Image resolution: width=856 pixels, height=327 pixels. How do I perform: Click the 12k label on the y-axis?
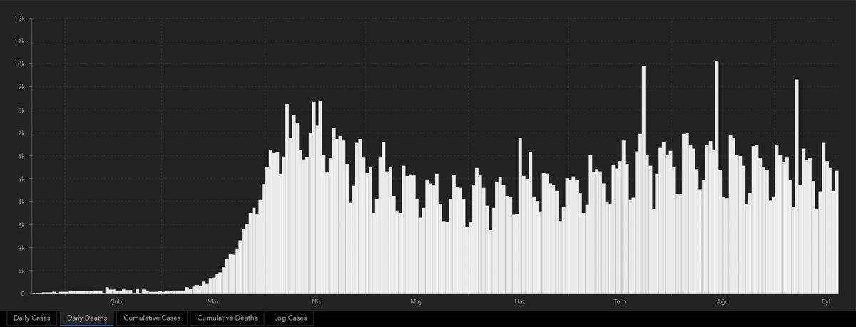point(19,18)
